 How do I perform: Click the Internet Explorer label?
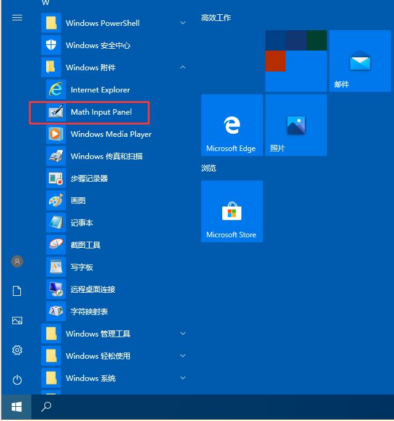coord(100,89)
